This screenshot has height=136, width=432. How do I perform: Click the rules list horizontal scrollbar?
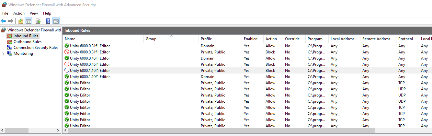point(220,130)
